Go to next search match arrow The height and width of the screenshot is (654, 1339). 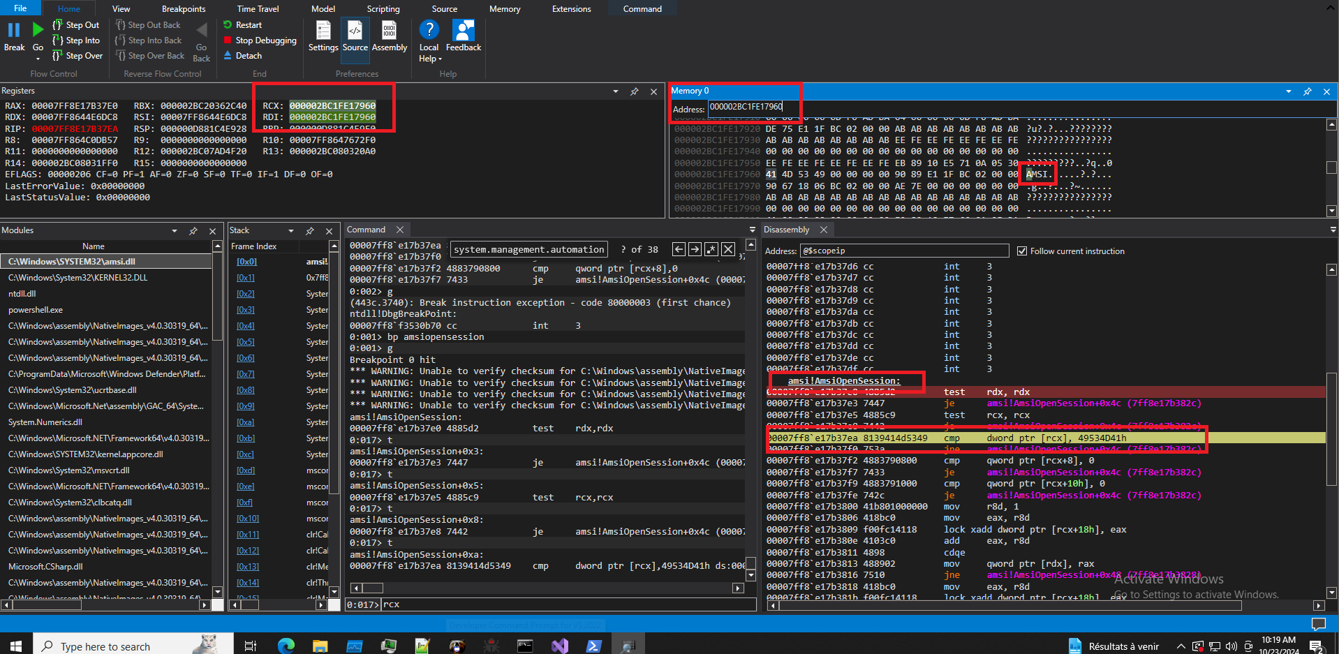[695, 249]
